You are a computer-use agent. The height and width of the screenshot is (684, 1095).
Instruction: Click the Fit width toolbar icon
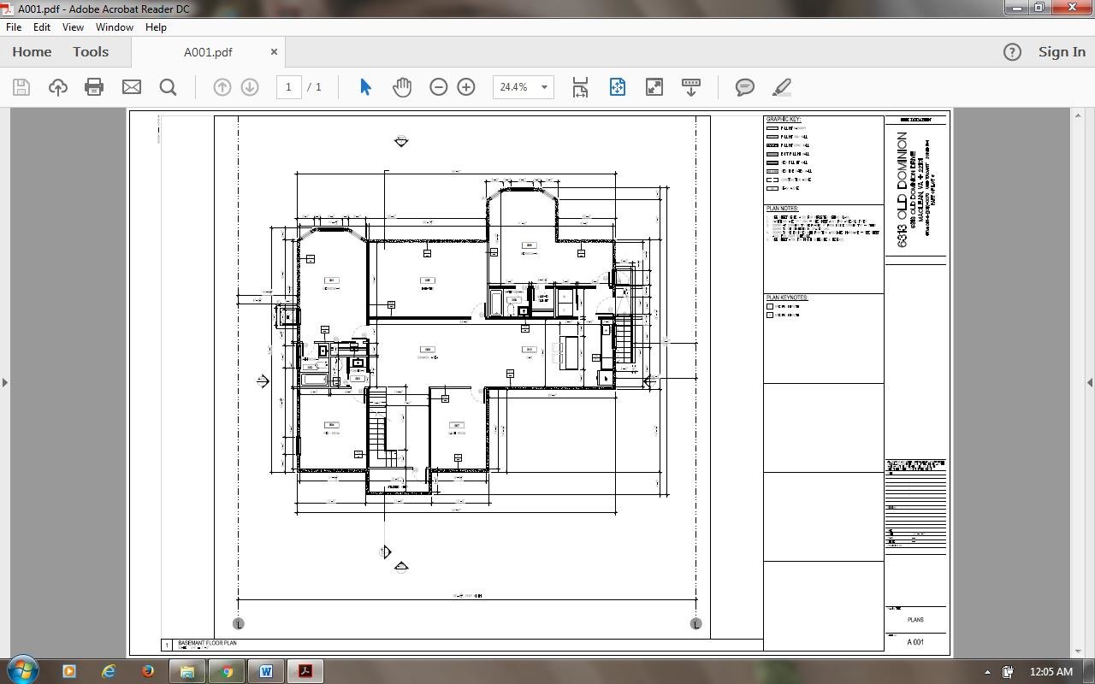579,86
